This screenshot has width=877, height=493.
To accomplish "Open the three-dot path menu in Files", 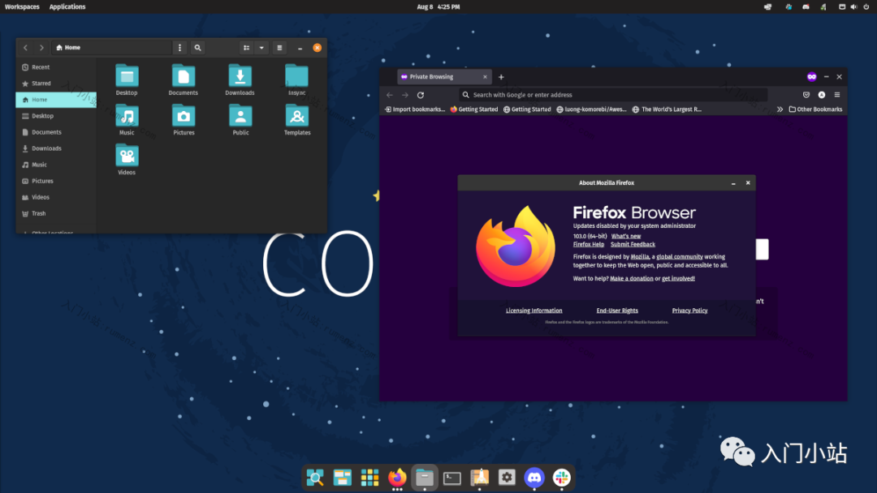I will tap(179, 48).
